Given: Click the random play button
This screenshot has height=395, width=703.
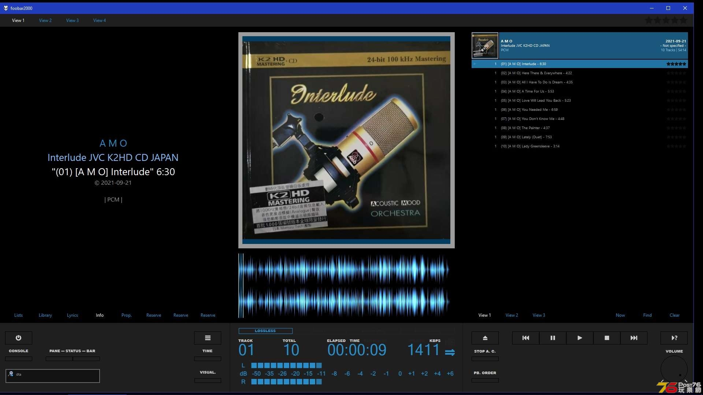Looking at the screenshot, I should [x=674, y=338].
